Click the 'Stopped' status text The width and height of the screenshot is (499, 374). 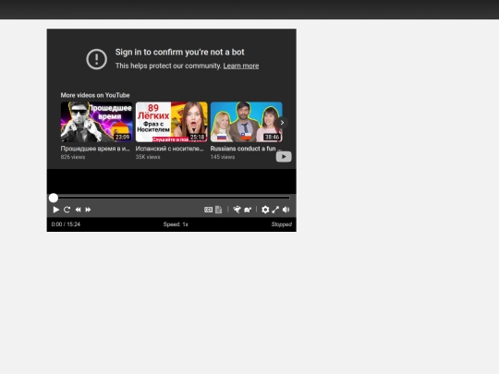pyautogui.click(x=281, y=224)
